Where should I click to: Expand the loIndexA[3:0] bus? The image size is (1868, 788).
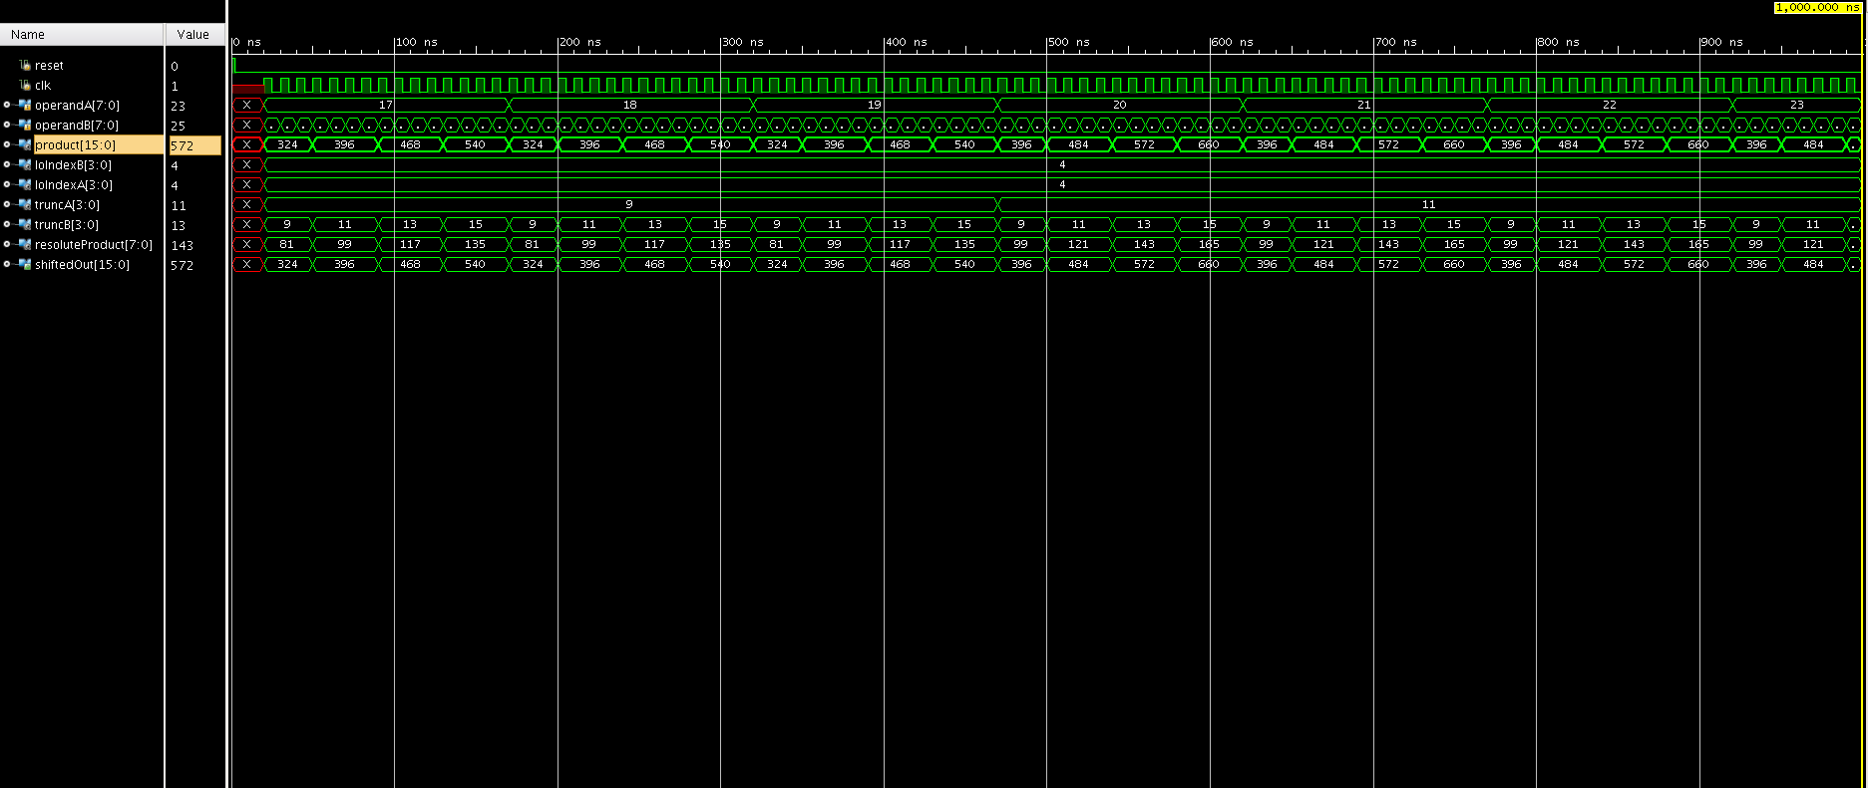pyautogui.click(x=7, y=184)
